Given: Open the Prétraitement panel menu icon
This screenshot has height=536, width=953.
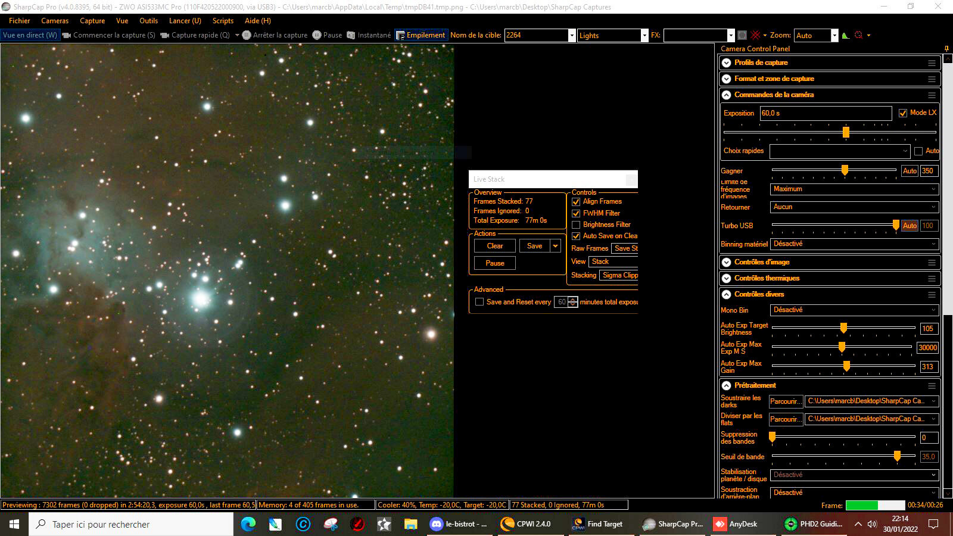Looking at the screenshot, I should [932, 385].
